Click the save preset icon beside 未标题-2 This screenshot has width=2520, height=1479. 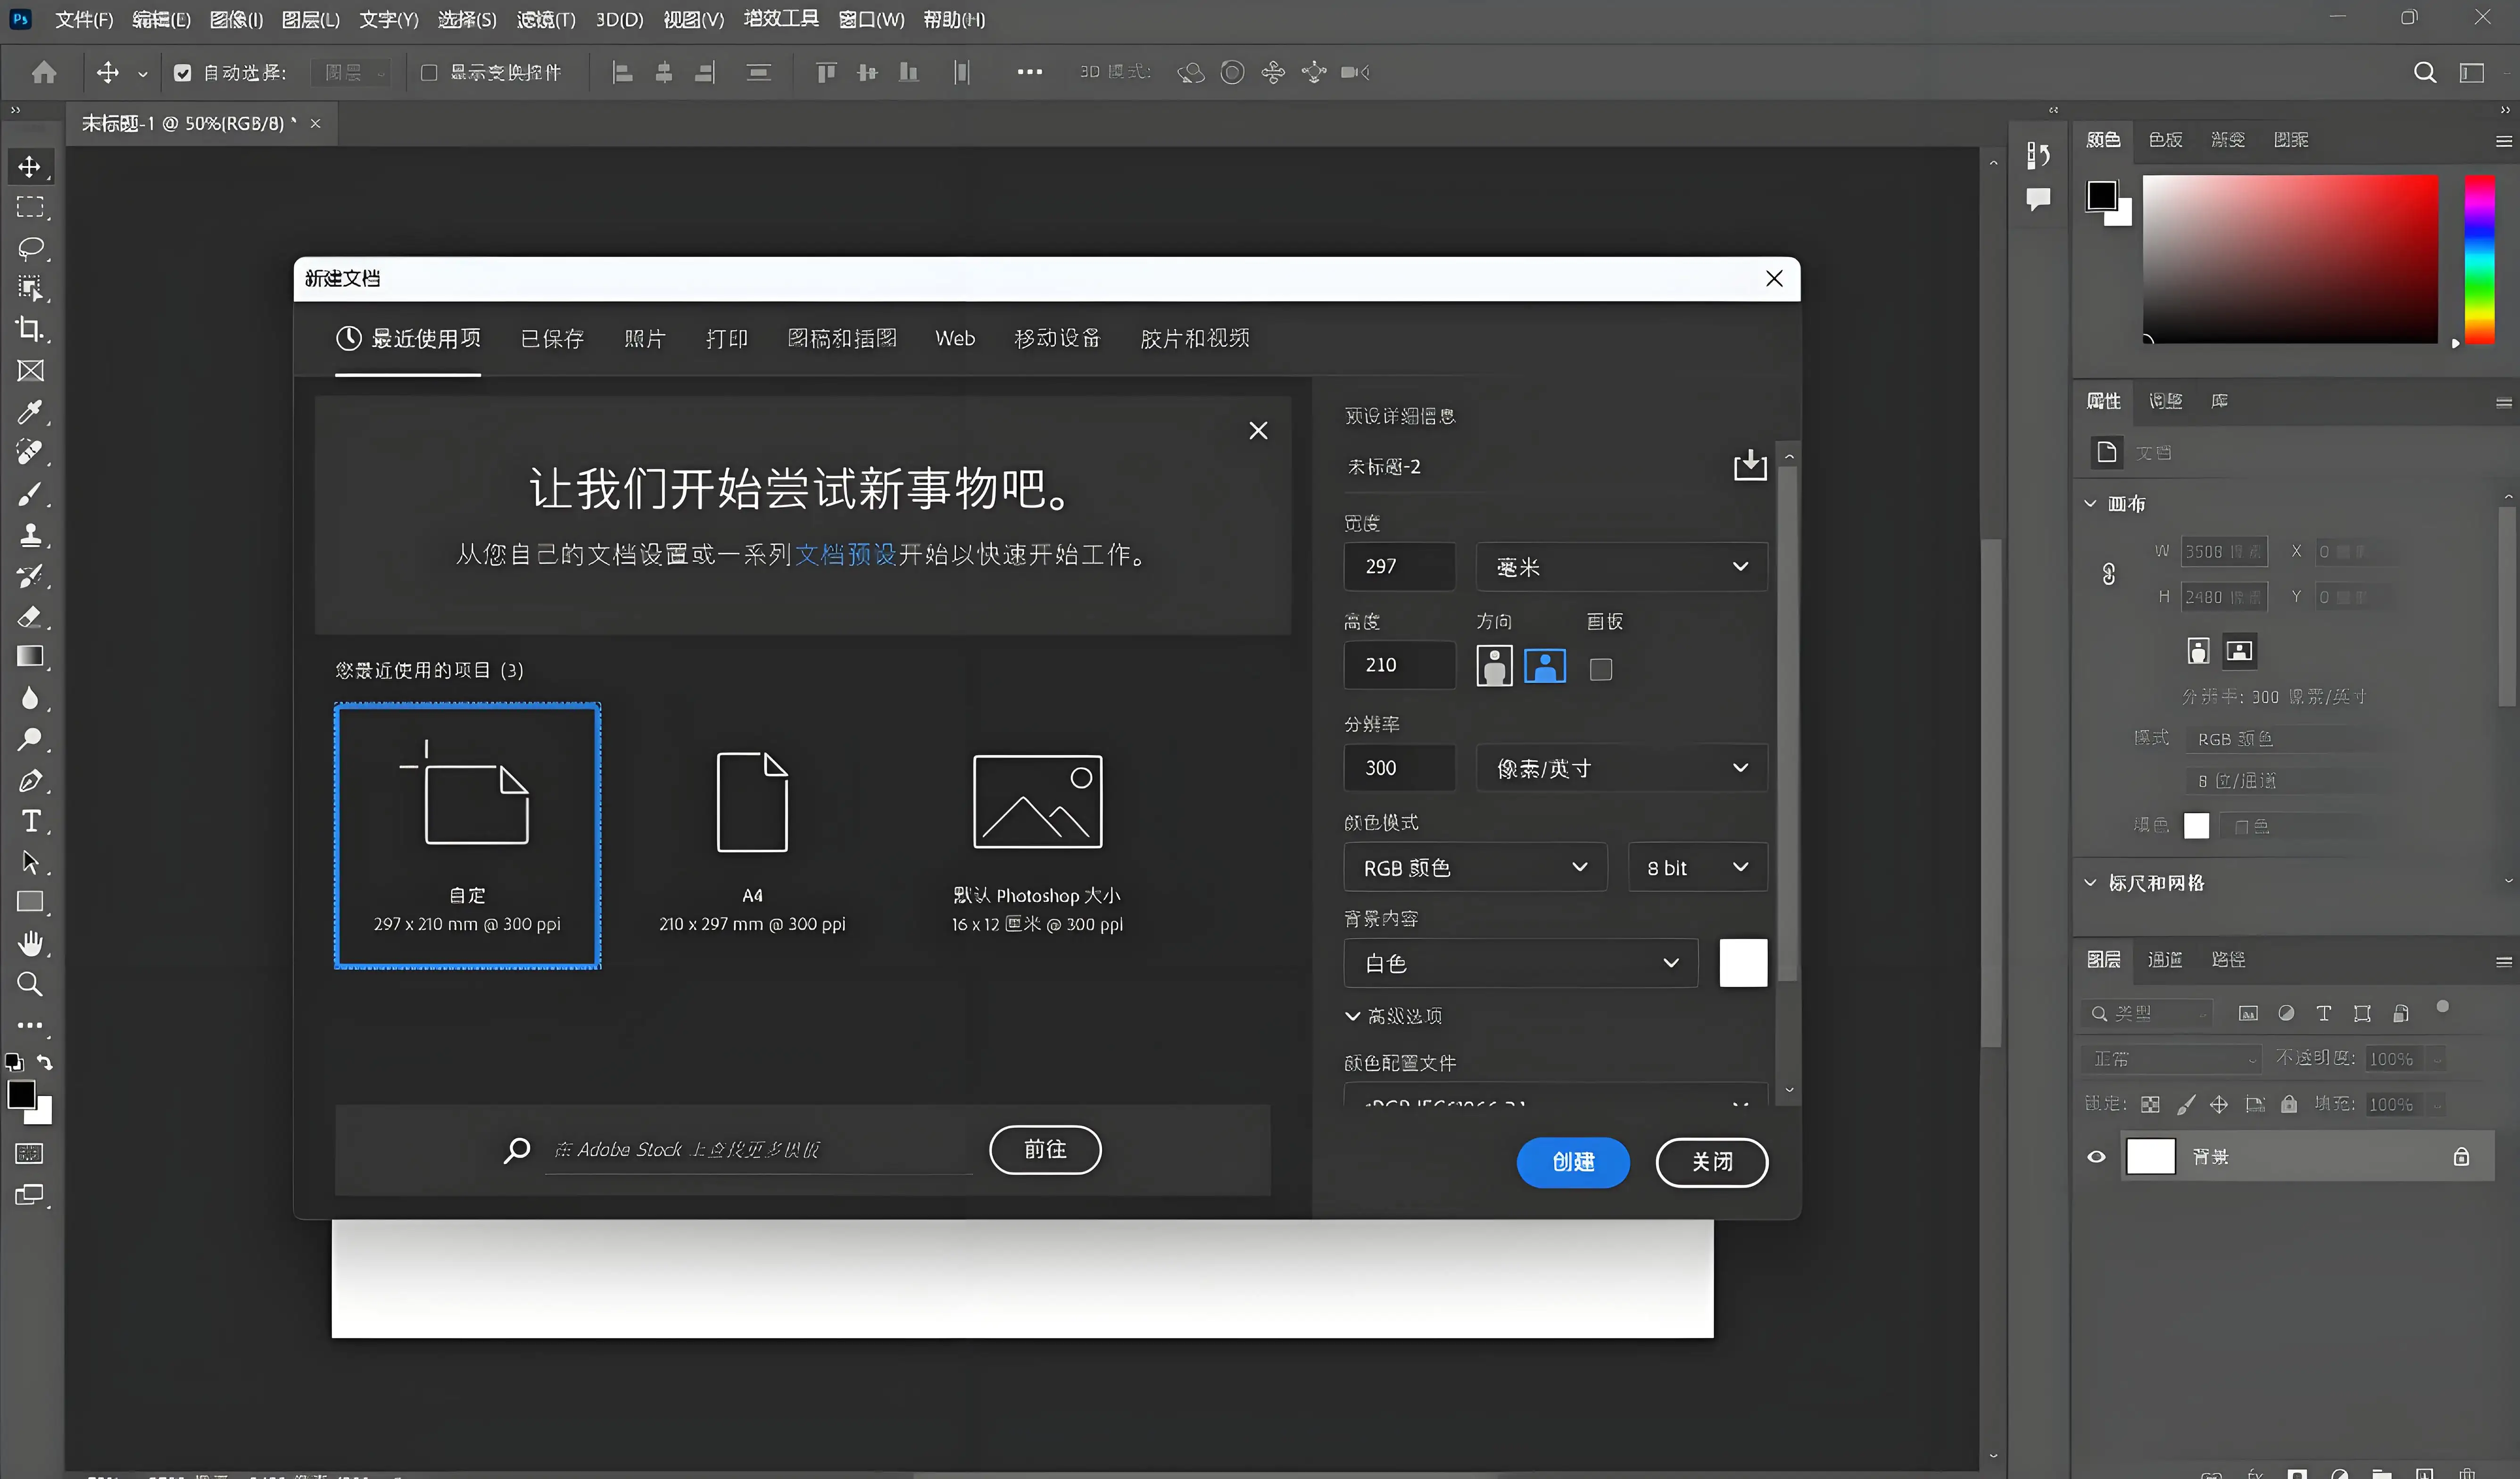point(1750,465)
